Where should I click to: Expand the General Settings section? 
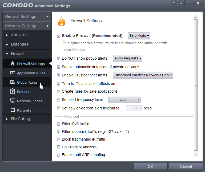coord(27,17)
